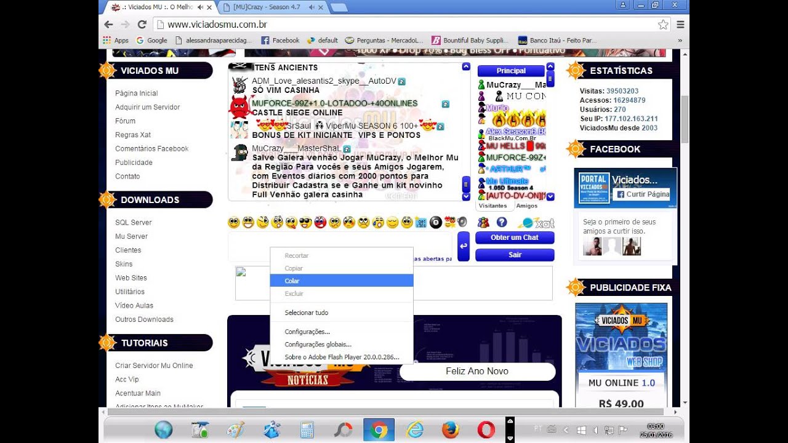Click the Regras Xat link

coord(133,135)
